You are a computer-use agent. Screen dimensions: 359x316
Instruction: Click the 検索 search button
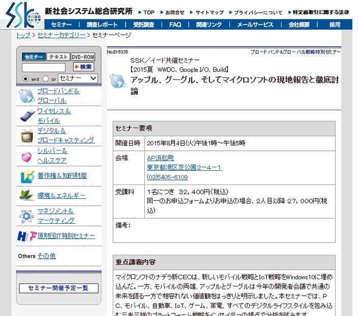pyautogui.click(x=83, y=67)
